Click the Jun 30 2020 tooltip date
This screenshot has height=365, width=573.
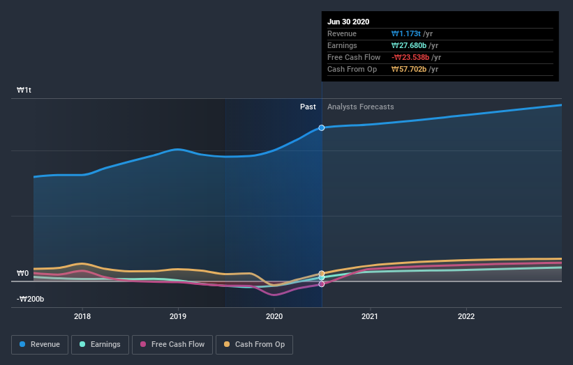(x=348, y=22)
